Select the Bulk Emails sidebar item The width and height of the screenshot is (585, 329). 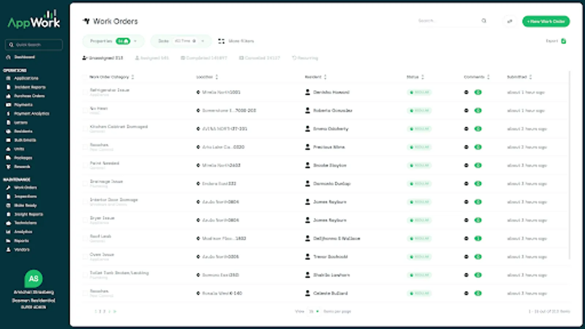point(26,140)
